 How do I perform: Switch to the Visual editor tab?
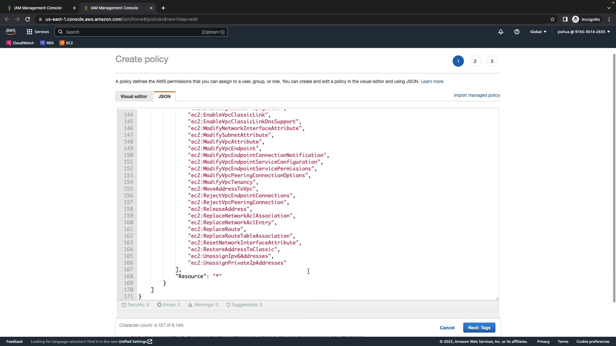[x=134, y=96]
